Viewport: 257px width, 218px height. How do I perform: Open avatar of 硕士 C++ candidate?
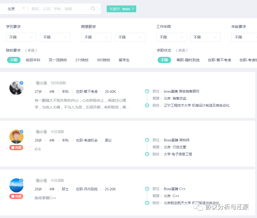(16, 185)
